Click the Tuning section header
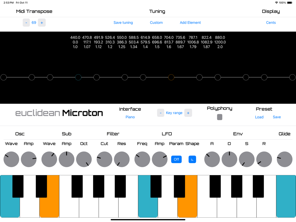The image size is (296, 222). 157,11
